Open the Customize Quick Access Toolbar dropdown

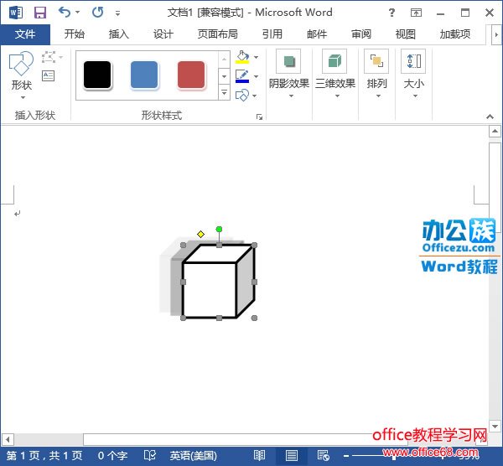[x=117, y=13]
